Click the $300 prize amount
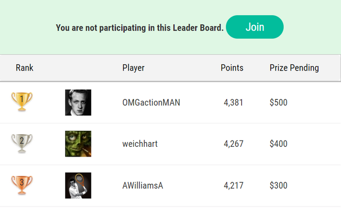The image size is (341, 212). (x=278, y=186)
